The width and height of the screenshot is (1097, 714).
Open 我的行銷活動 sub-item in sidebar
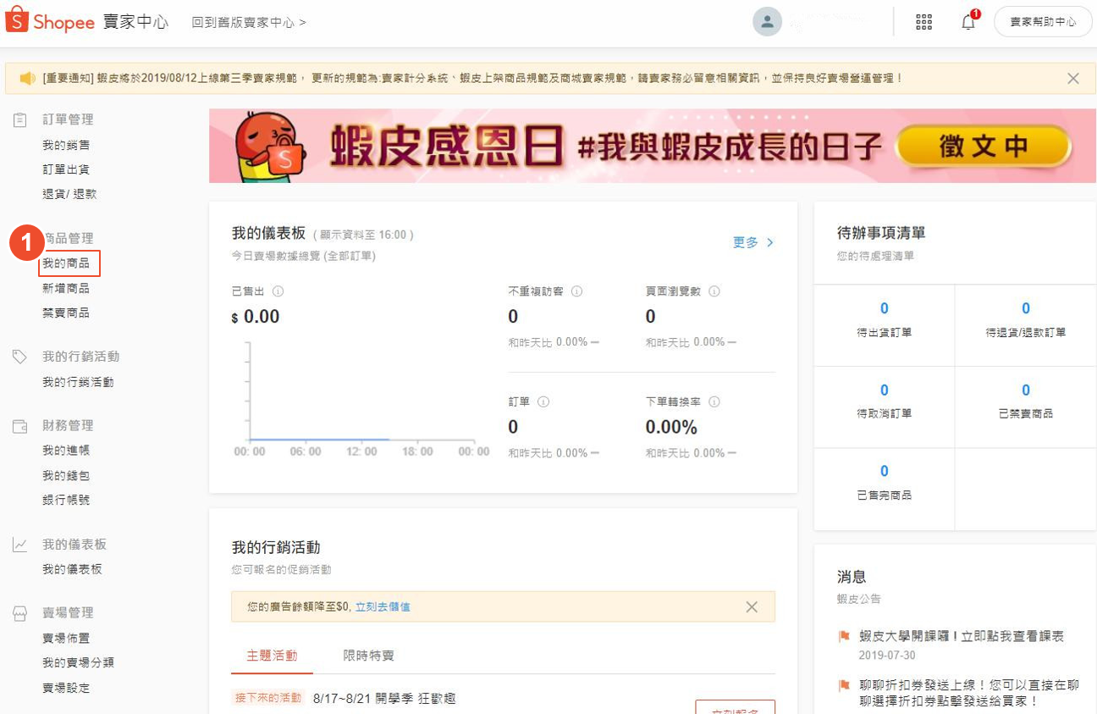coord(78,382)
